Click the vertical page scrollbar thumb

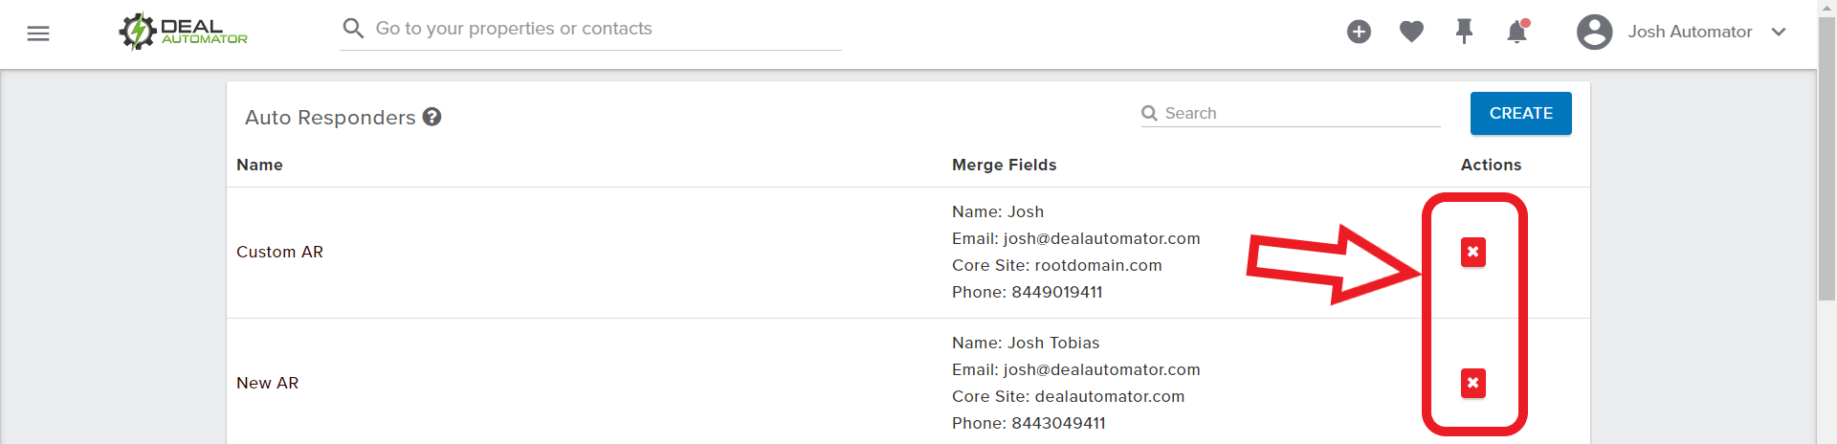coord(1826,160)
